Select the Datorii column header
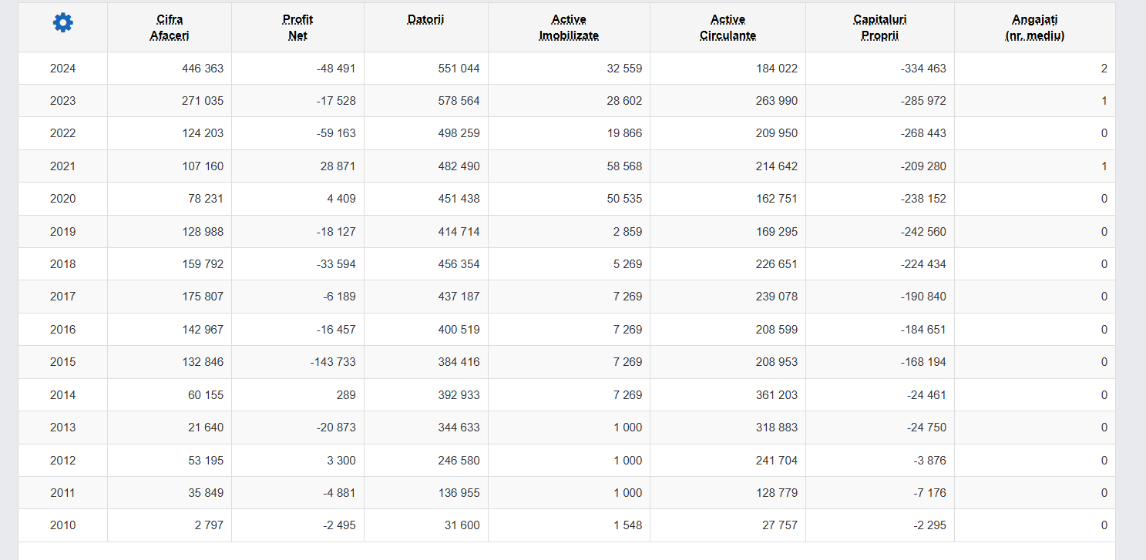The width and height of the screenshot is (1146, 560). click(x=425, y=20)
